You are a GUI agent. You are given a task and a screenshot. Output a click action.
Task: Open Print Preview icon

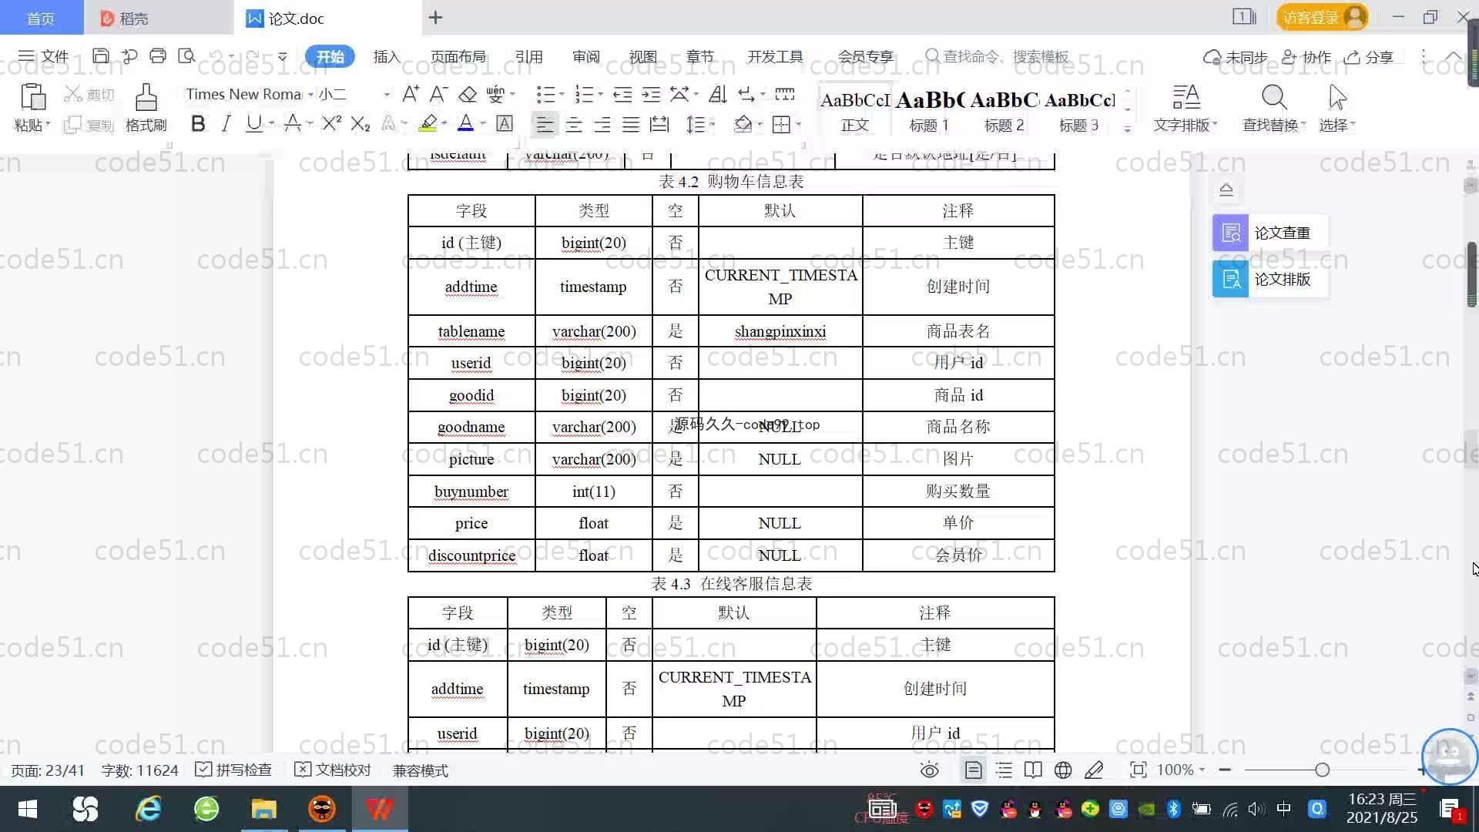(x=186, y=56)
